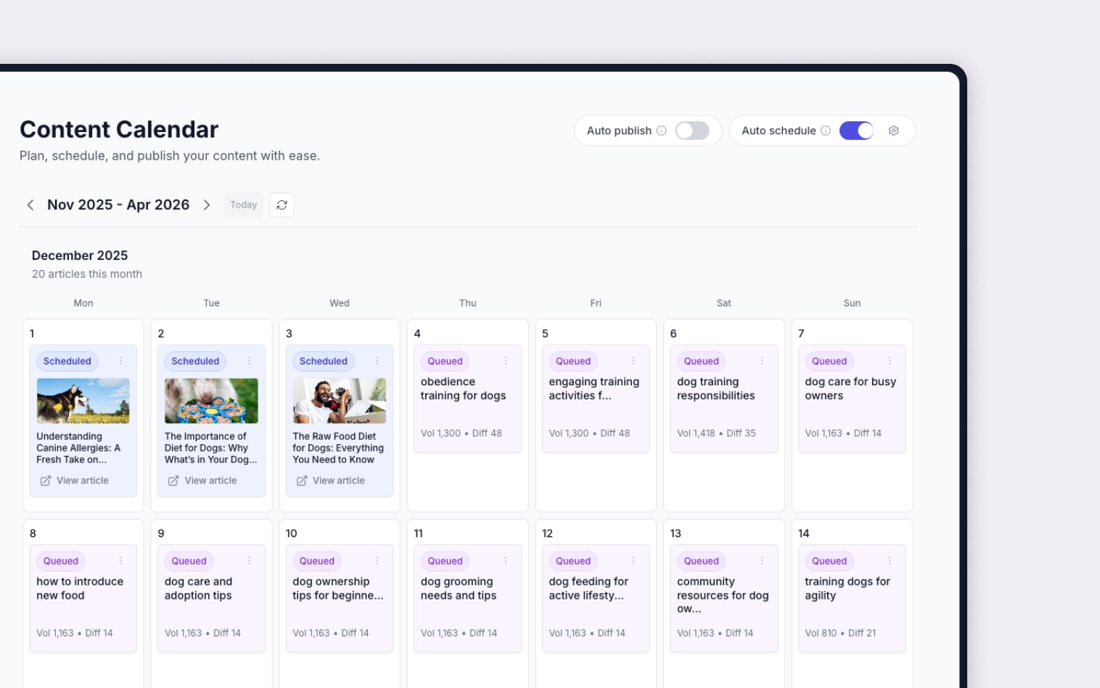Open dropdown menu on dog care for busy owners

[890, 361]
